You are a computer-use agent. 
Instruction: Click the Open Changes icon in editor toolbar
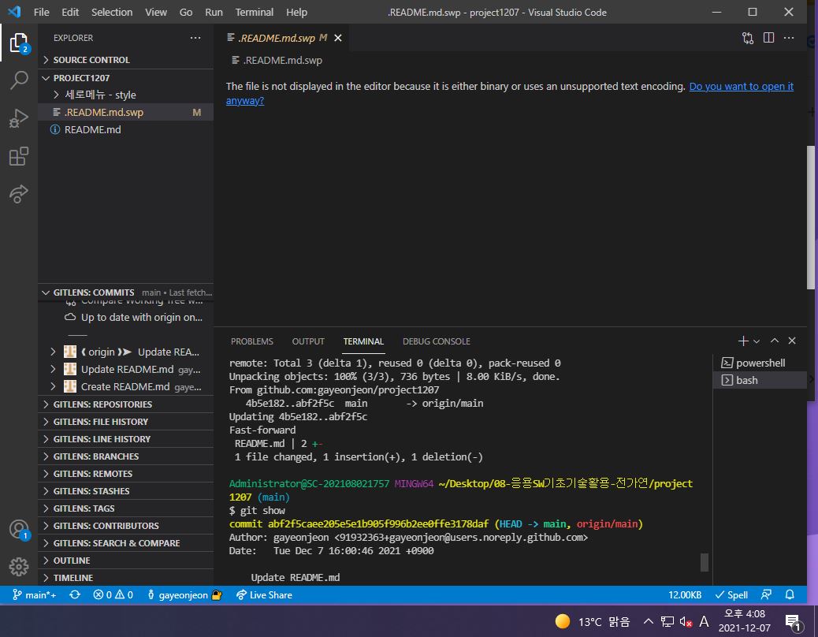click(x=748, y=38)
